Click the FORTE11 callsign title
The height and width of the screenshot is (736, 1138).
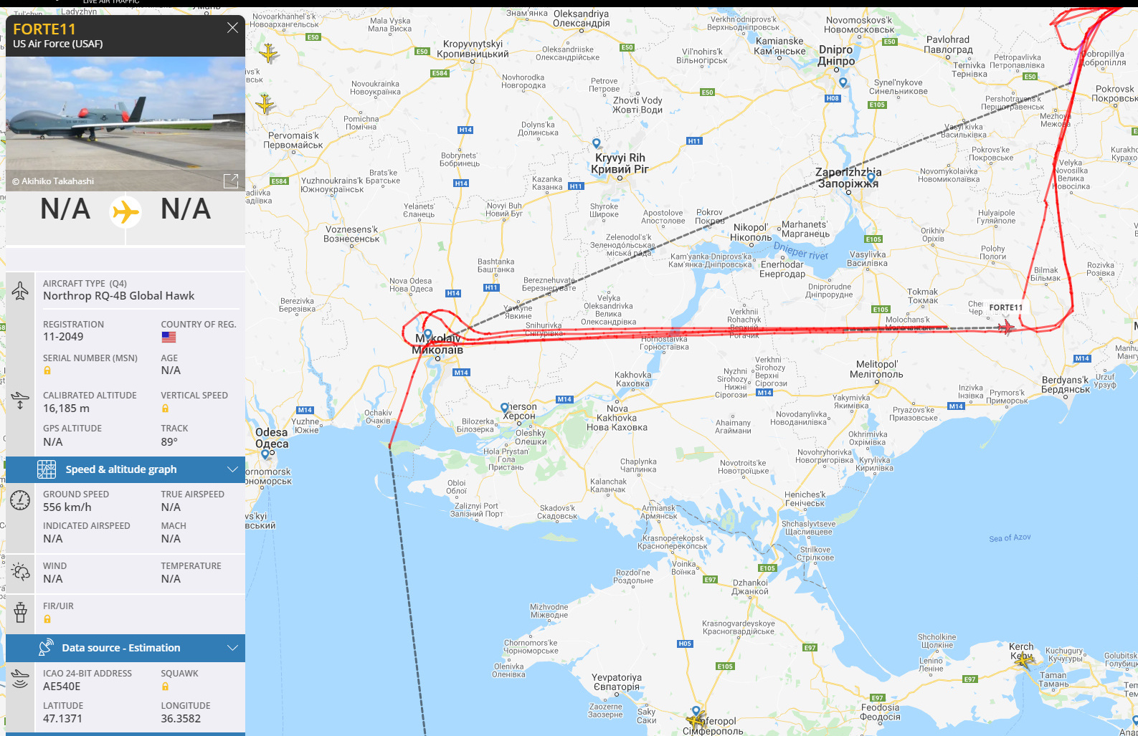coord(44,29)
